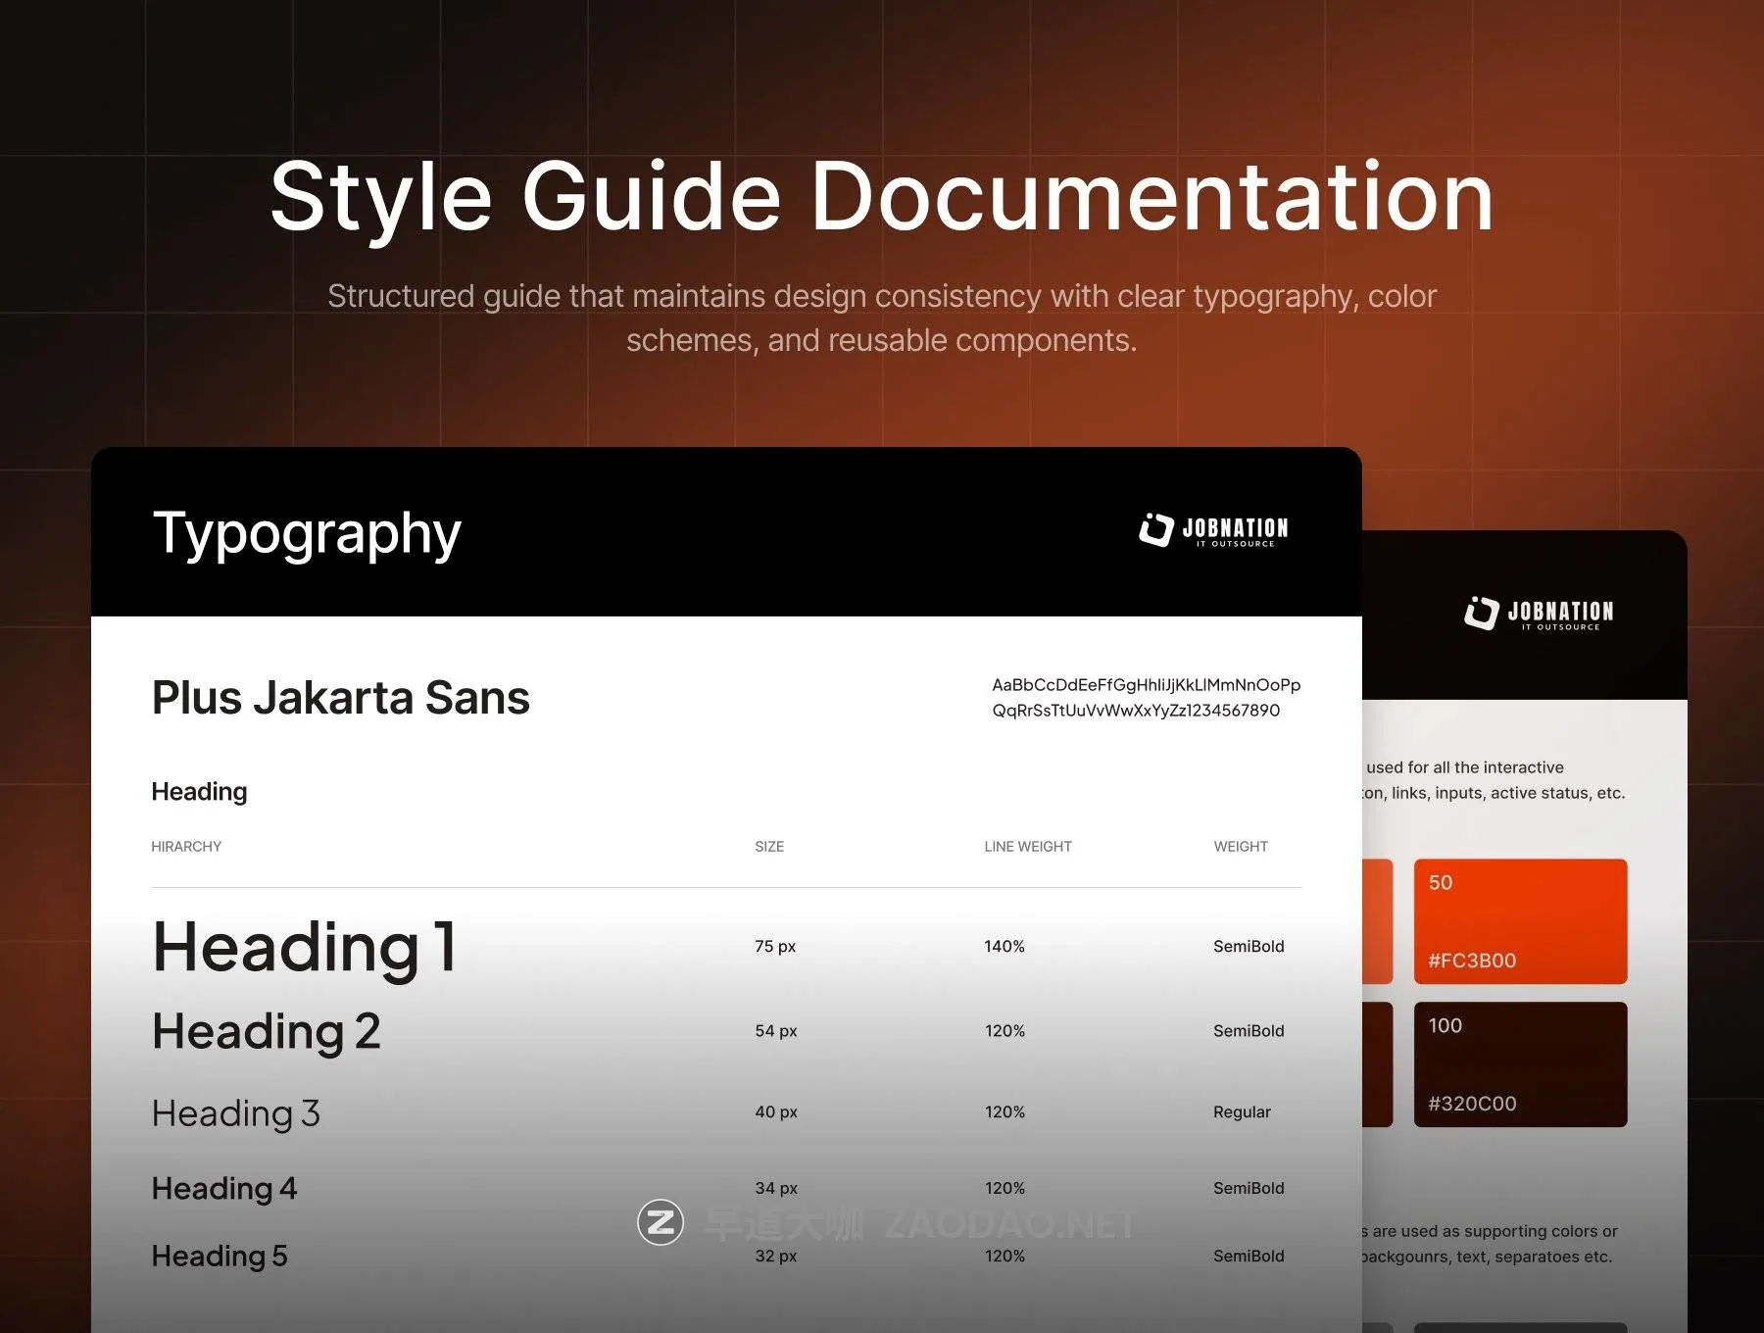Select the Heading 1 sample text
Image resolution: width=1764 pixels, height=1333 pixels.
(305, 947)
